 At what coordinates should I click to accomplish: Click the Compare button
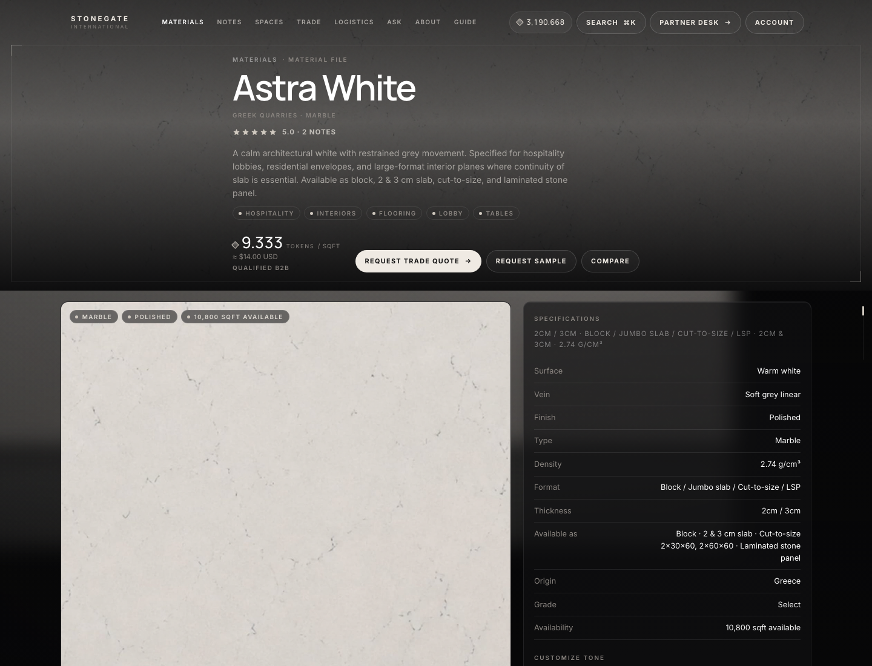pyautogui.click(x=610, y=261)
